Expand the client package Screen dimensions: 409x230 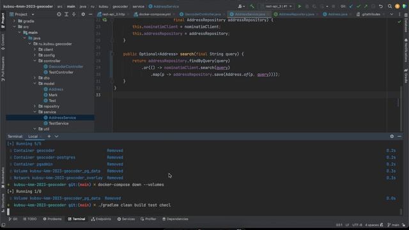coord(35,50)
